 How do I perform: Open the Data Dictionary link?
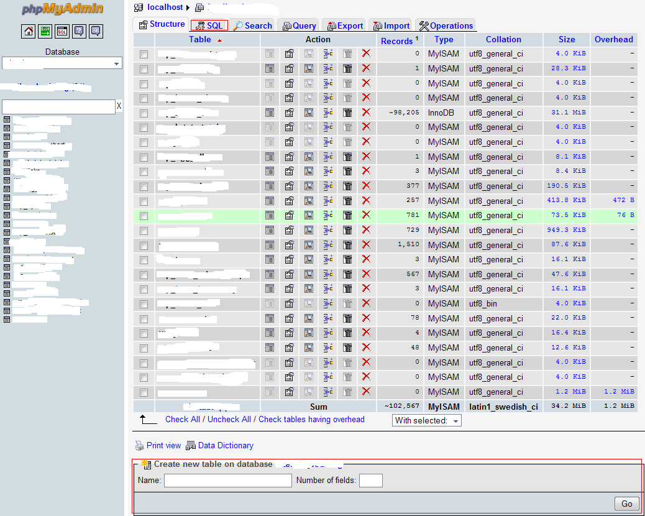tap(225, 445)
